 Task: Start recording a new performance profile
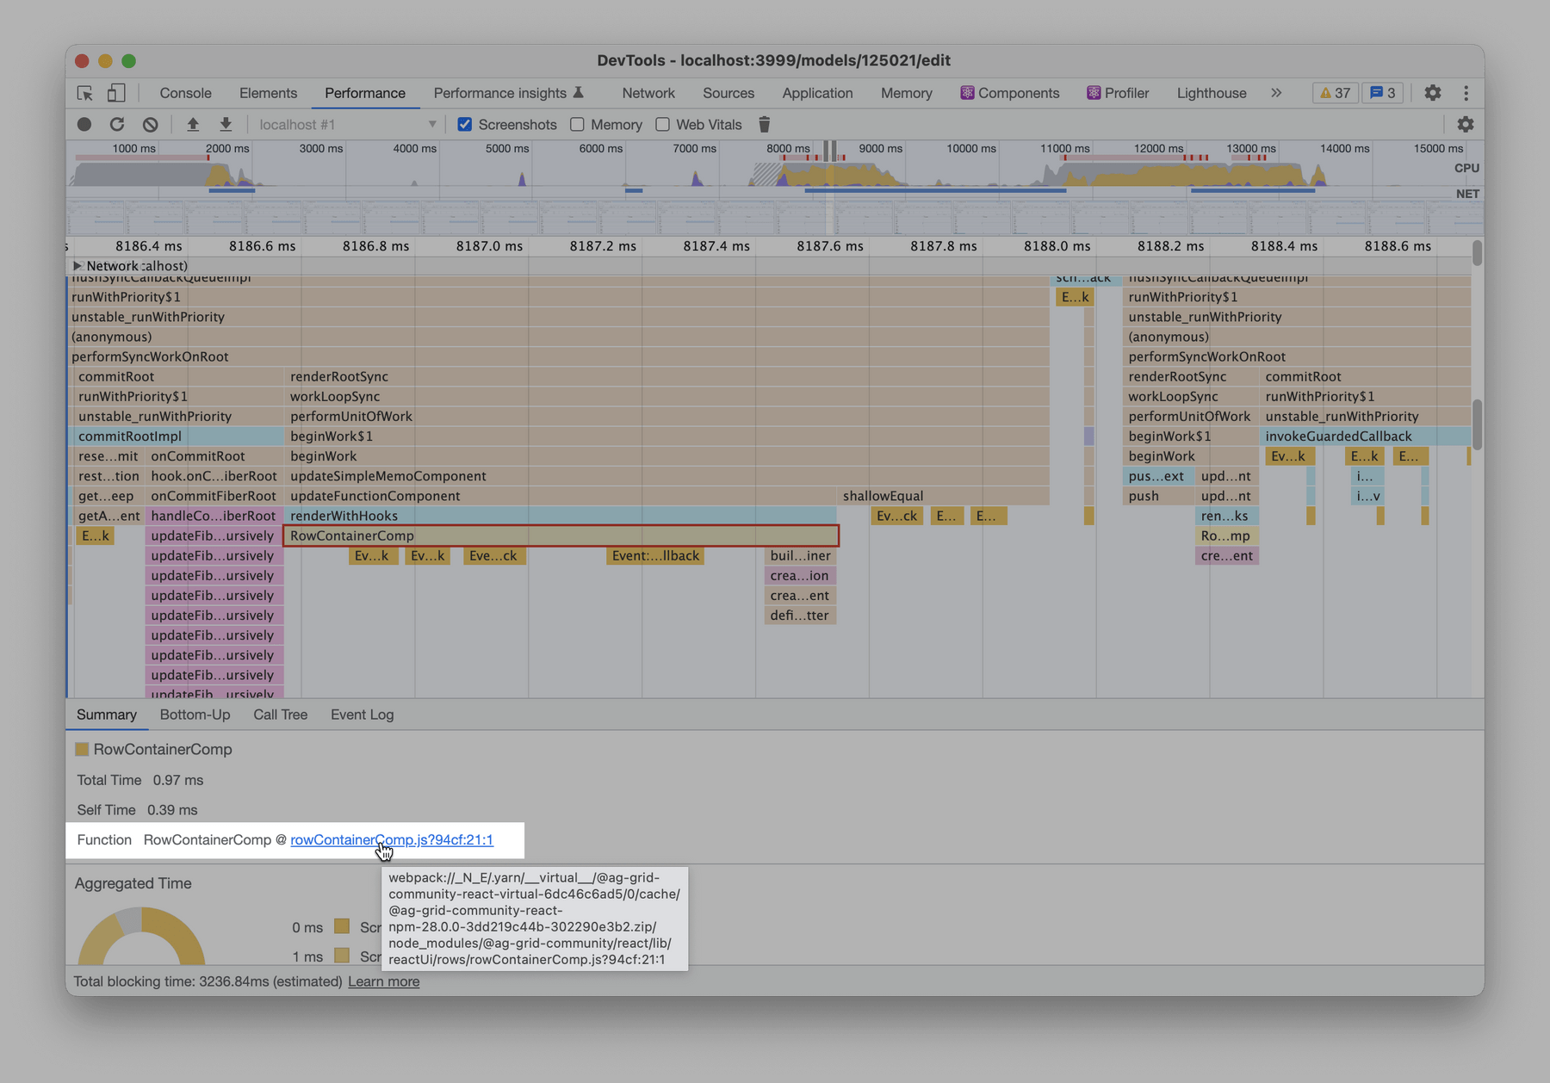[84, 124]
